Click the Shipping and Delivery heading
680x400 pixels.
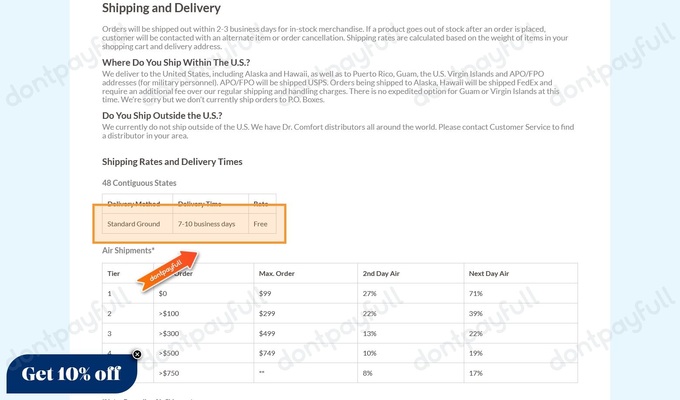(161, 8)
